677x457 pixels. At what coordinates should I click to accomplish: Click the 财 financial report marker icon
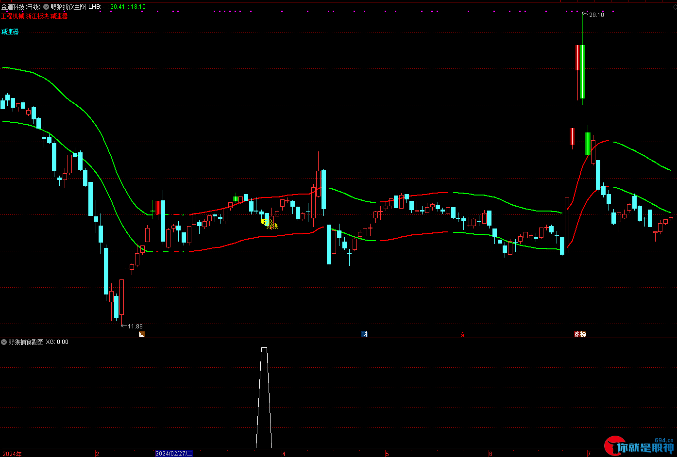coord(364,334)
